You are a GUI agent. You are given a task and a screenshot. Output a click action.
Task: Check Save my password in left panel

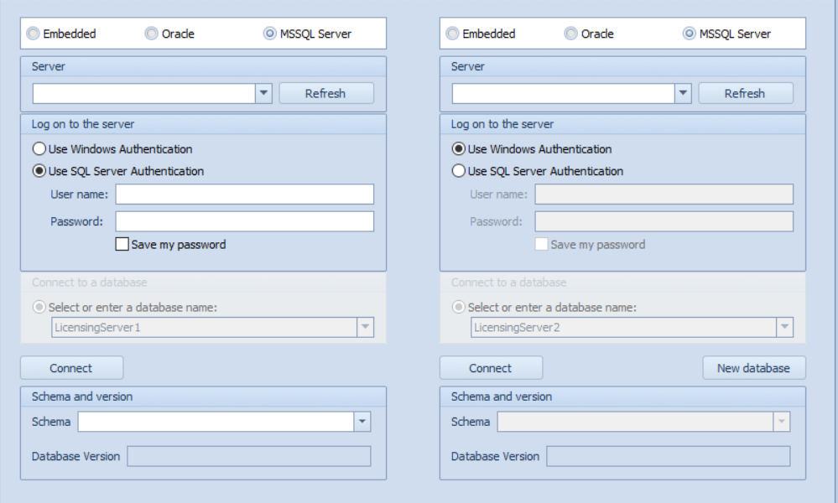click(x=122, y=245)
